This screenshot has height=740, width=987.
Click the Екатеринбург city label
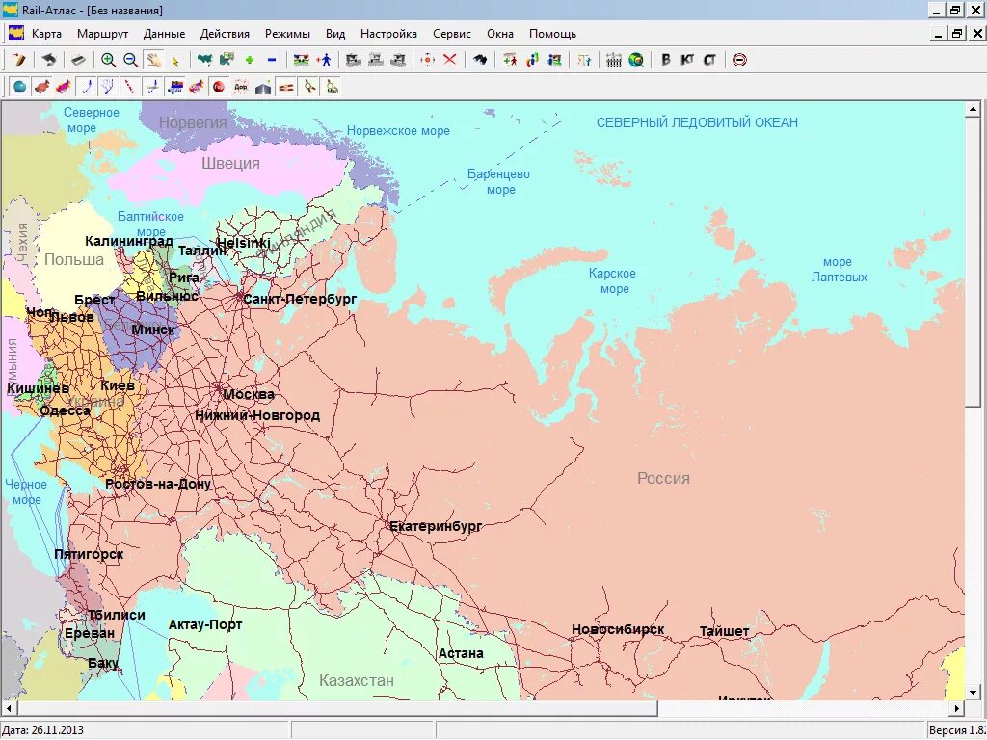436,527
